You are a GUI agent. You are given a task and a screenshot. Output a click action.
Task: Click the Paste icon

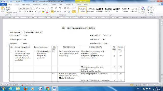(x=3, y=8)
